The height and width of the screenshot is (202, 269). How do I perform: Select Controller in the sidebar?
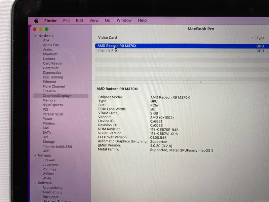(51, 68)
